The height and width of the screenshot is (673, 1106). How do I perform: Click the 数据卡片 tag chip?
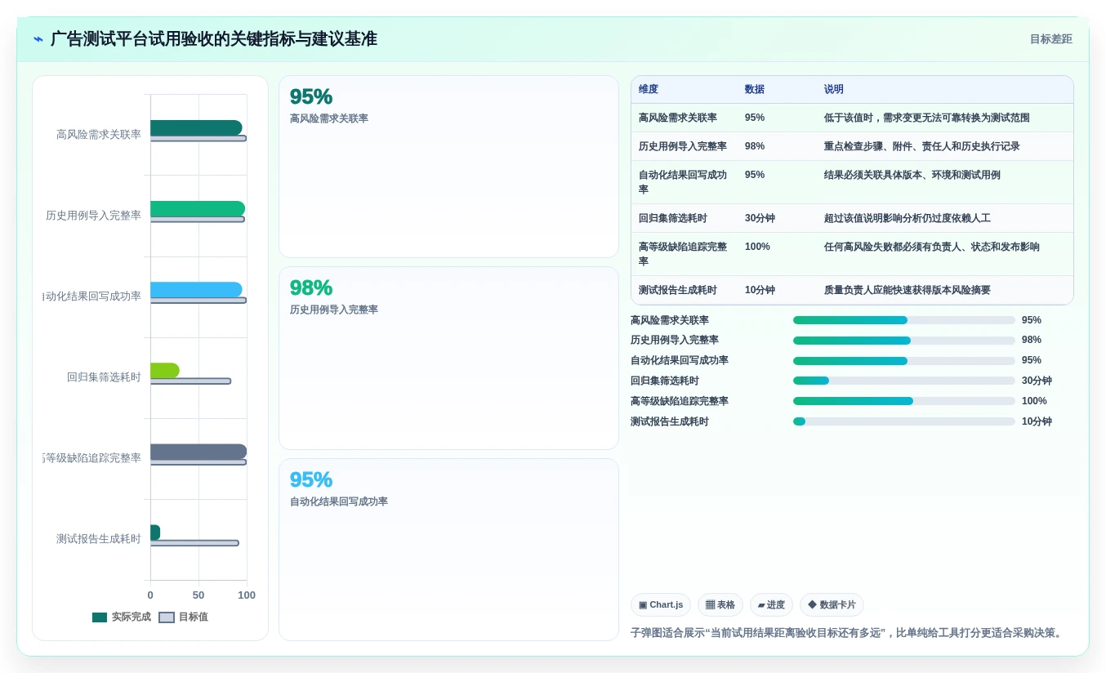(832, 605)
